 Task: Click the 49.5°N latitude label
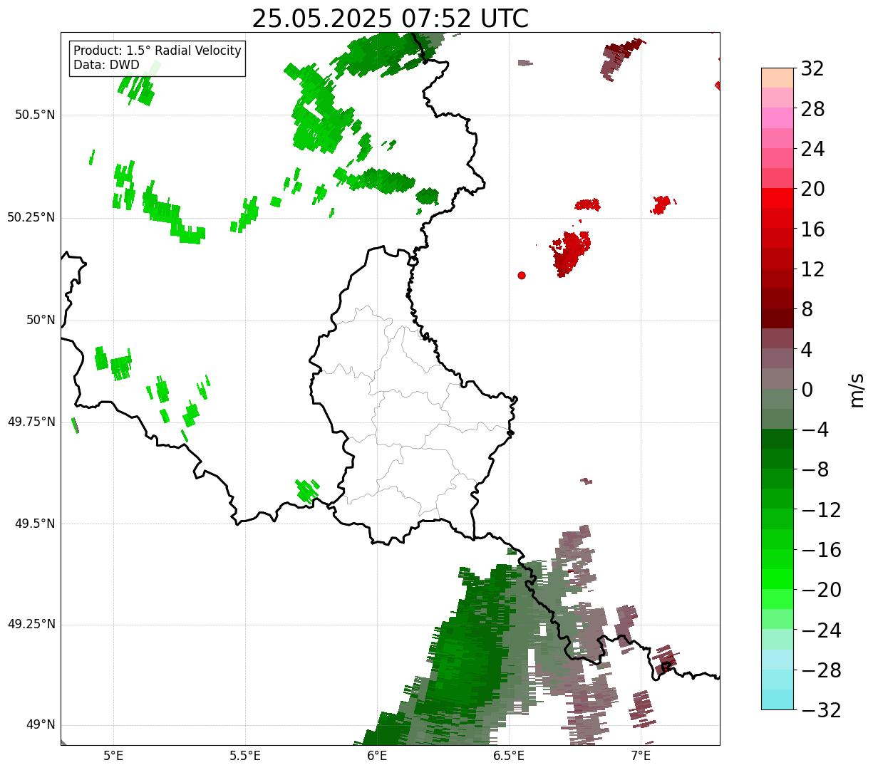click(35, 524)
